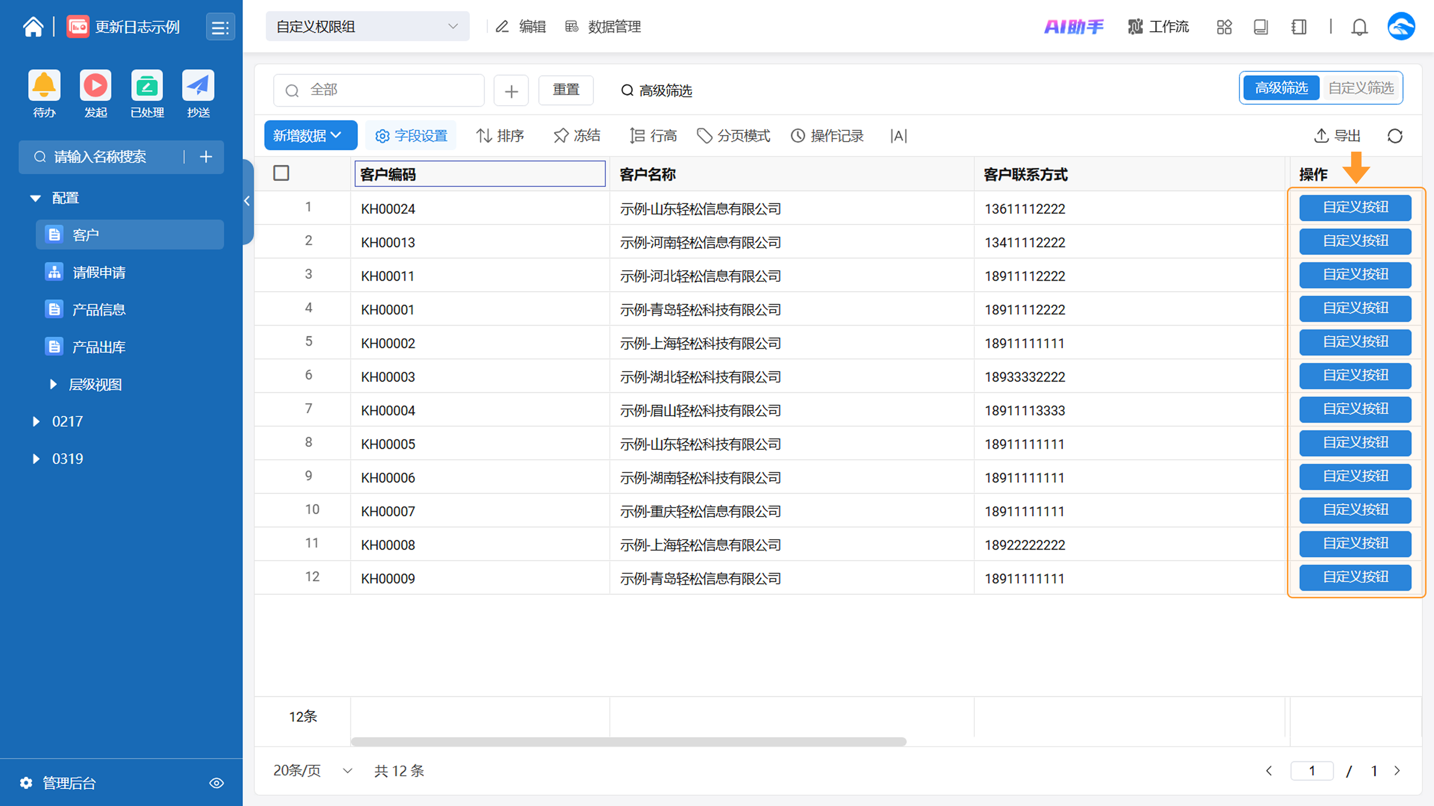
Task: Click the 客户名称 column header
Action: (x=792, y=174)
